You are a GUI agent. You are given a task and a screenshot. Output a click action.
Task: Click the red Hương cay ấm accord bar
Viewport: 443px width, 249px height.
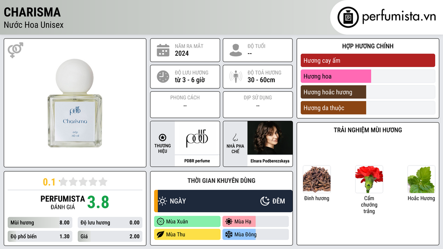[368, 61]
